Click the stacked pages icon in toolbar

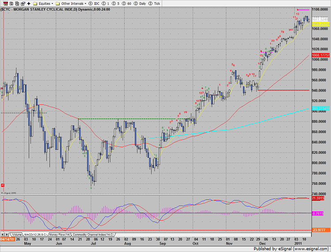coord(17,4)
